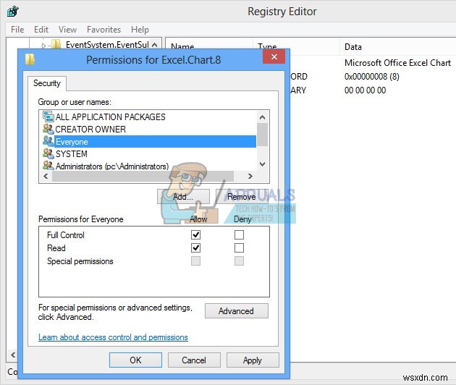Click Allow checkbox for Special permissions
The image size is (456, 385).
click(x=195, y=261)
